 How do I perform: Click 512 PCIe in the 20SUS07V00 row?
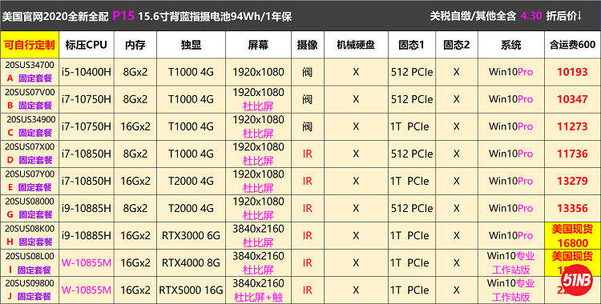tap(412, 99)
